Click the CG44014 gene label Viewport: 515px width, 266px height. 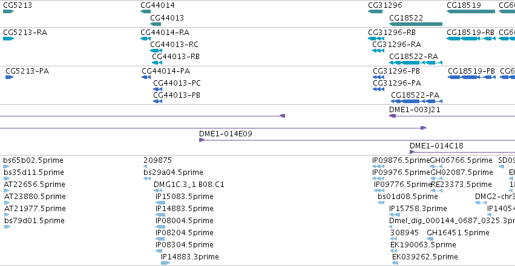[x=157, y=5]
